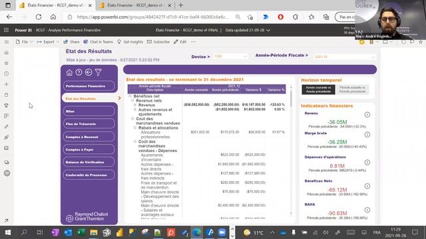
Task: Select Année courante vs Année précédente
Action: (318, 90)
